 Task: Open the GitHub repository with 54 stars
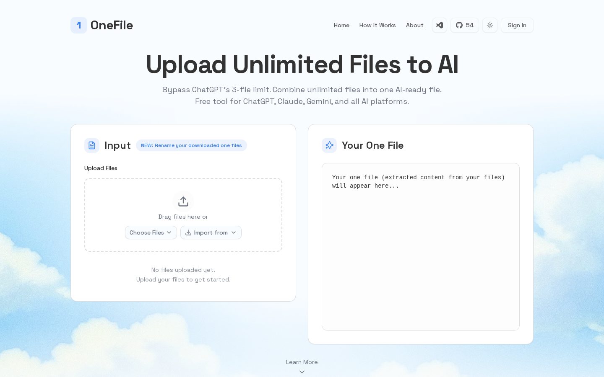(x=465, y=25)
